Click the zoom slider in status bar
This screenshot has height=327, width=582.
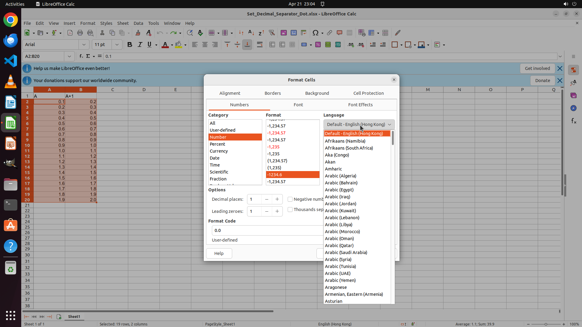click(546, 324)
